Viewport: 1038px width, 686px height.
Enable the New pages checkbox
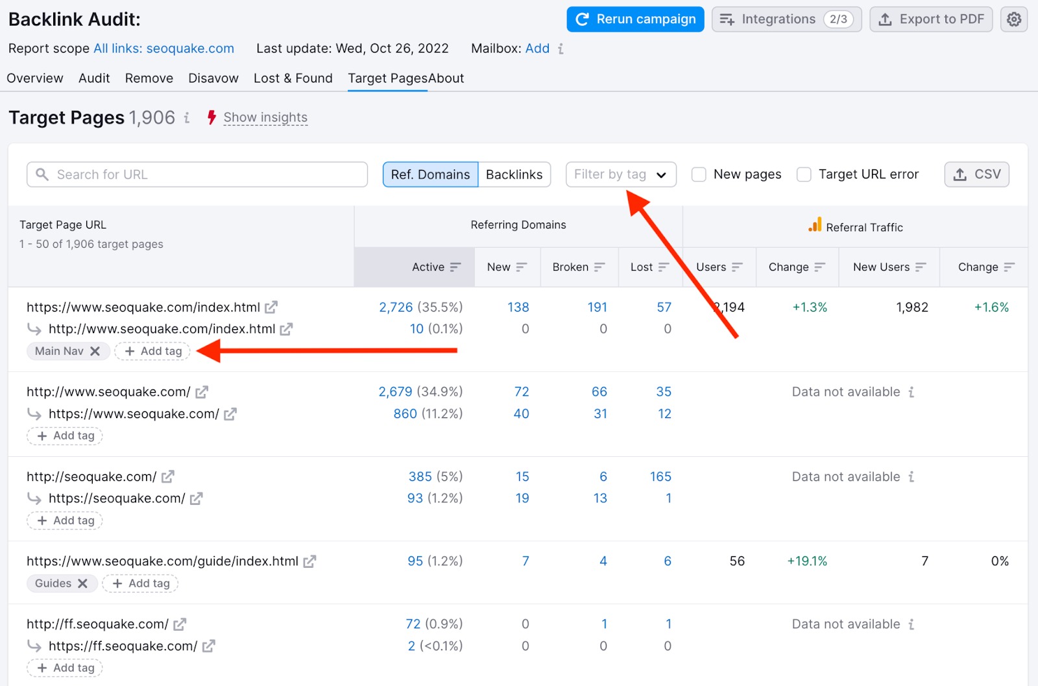coord(698,174)
